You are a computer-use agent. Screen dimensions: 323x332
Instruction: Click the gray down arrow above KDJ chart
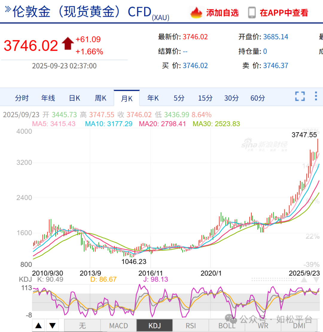(316, 280)
